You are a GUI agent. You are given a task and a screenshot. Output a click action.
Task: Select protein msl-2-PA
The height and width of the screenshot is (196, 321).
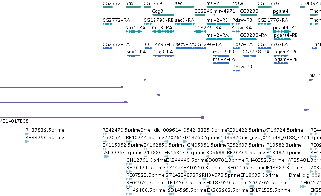pos(221,63)
